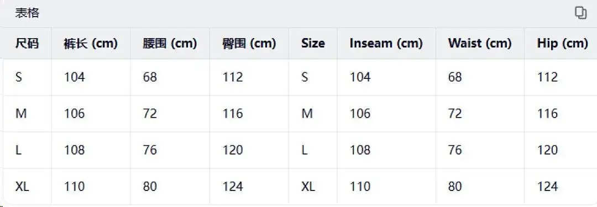597x207 pixels.
Task: Click the 80 cell under Waist
Action: (455, 187)
